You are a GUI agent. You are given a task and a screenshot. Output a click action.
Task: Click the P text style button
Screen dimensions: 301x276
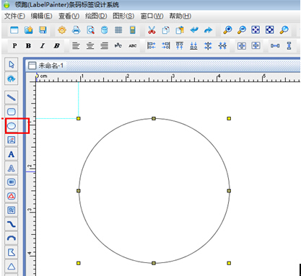14,45
